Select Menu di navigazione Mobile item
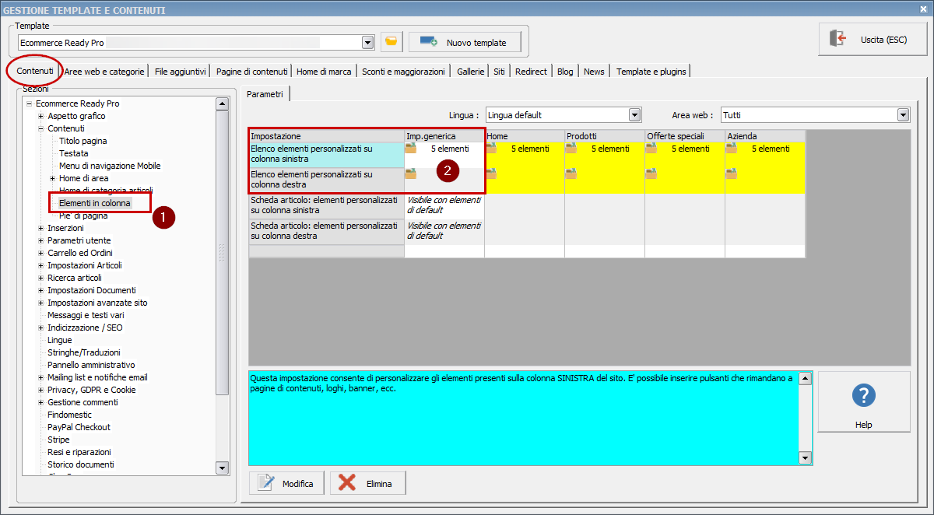Viewport: 934px width, 515px height. pos(110,166)
